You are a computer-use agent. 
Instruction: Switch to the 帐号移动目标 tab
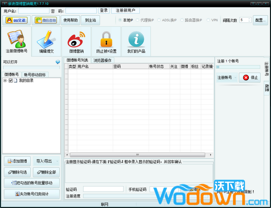tap(35, 74)
